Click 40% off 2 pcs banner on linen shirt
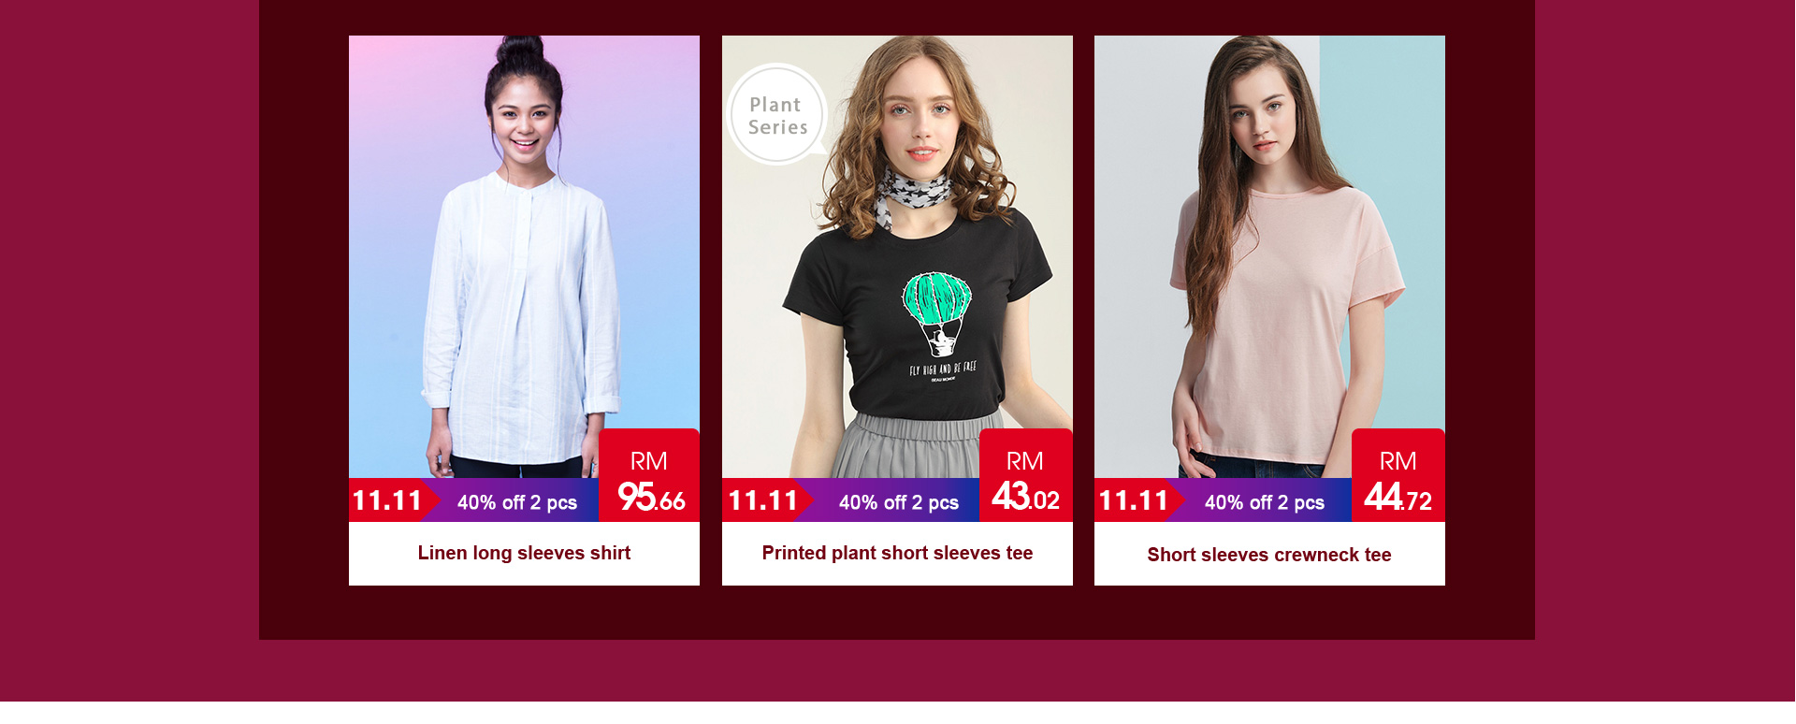This screenshot has width=1796, height=724. click(517, 502)
